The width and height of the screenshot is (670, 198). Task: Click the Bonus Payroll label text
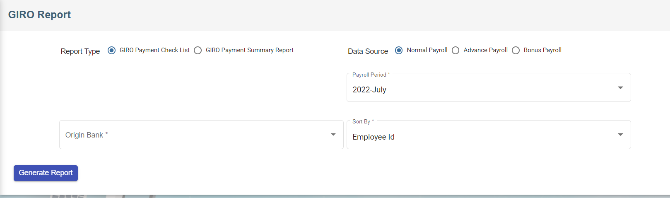(x=542, y=50)
